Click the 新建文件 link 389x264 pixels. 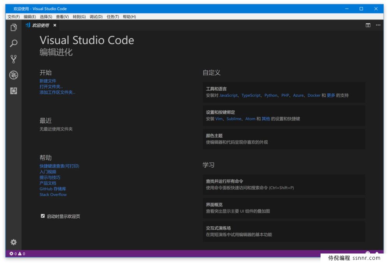pos(47,81)
